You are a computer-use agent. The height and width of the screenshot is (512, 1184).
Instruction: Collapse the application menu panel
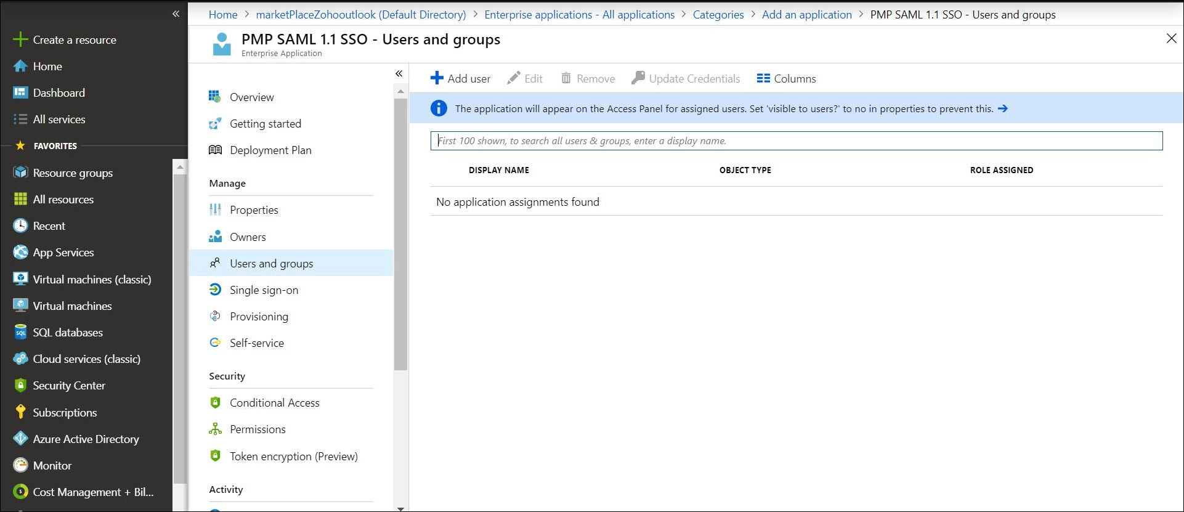(399, 73)
